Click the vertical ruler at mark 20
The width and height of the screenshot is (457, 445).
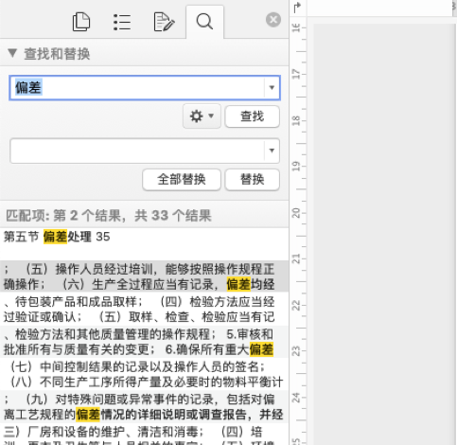(x=297, y=213)
